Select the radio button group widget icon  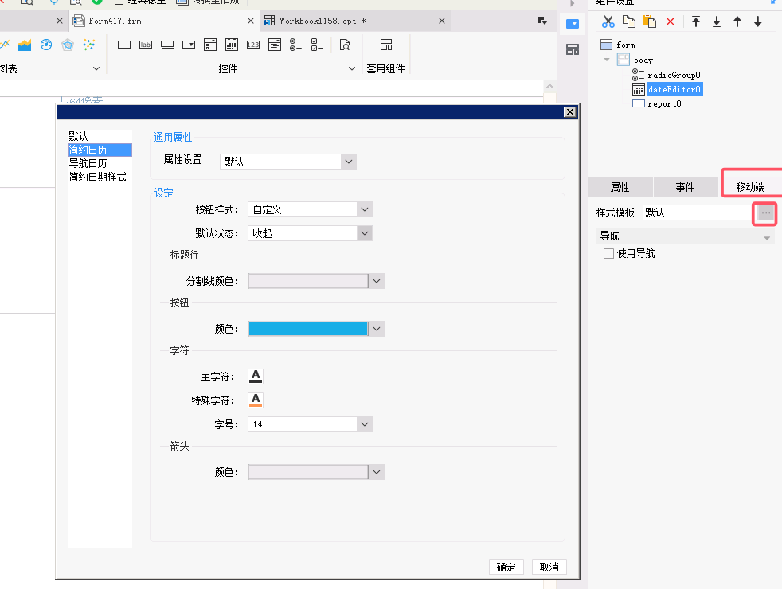pos(295,45)
